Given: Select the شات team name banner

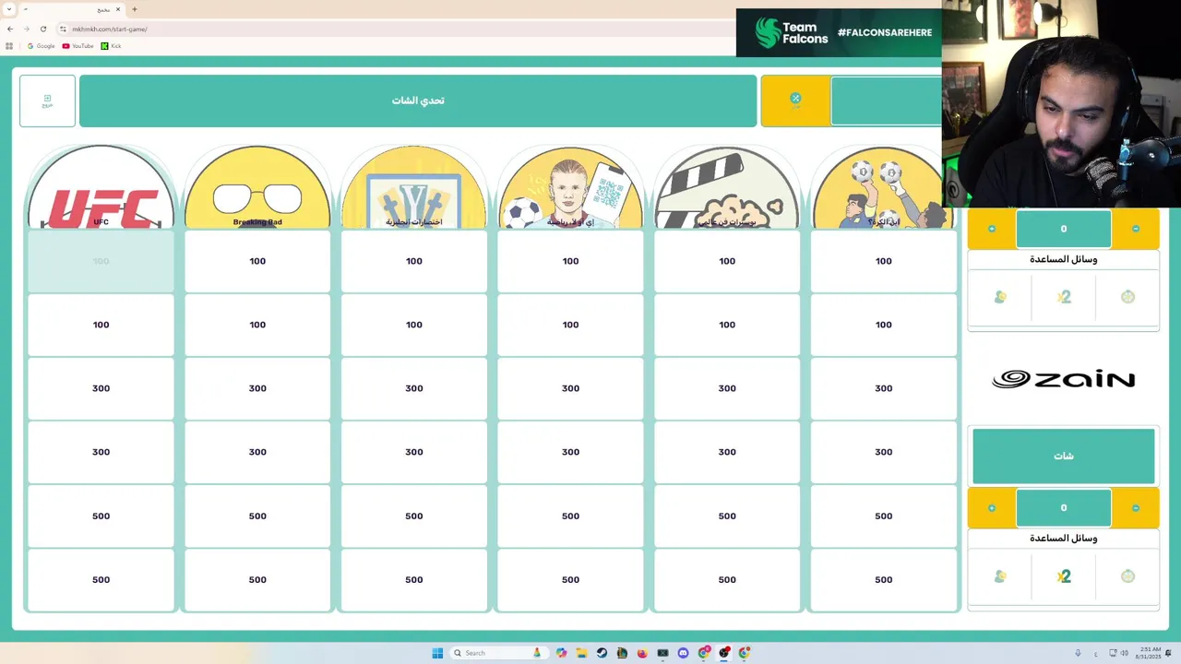Looking at the screenshot, I should pos(1064,456).
